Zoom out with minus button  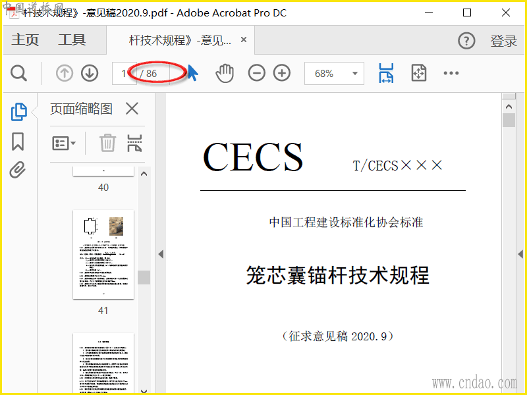tap(257, 73)
